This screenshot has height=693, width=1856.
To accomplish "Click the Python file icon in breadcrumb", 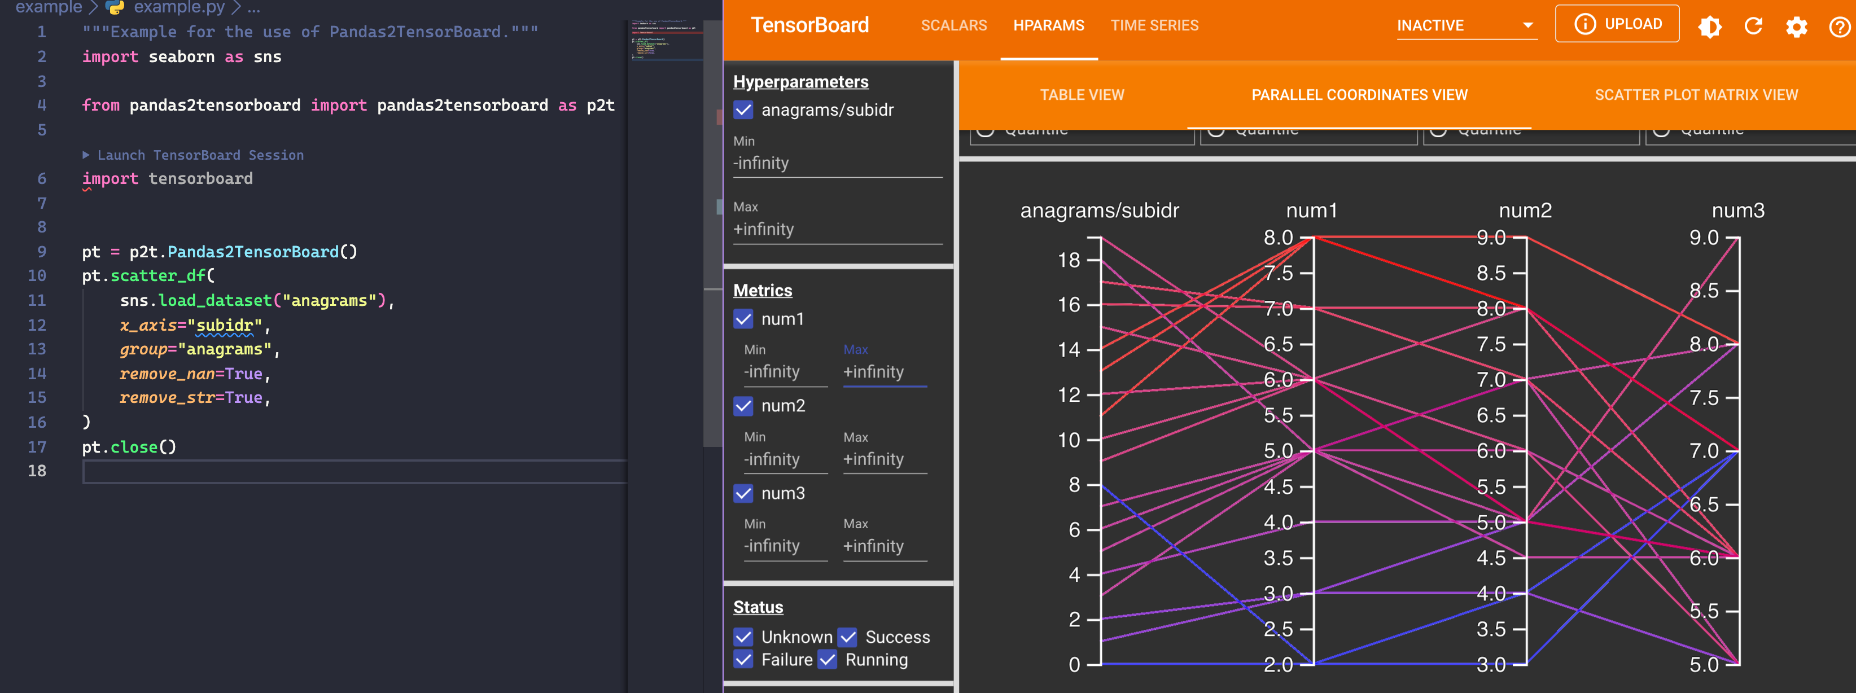I will click(x=115, y=7).
